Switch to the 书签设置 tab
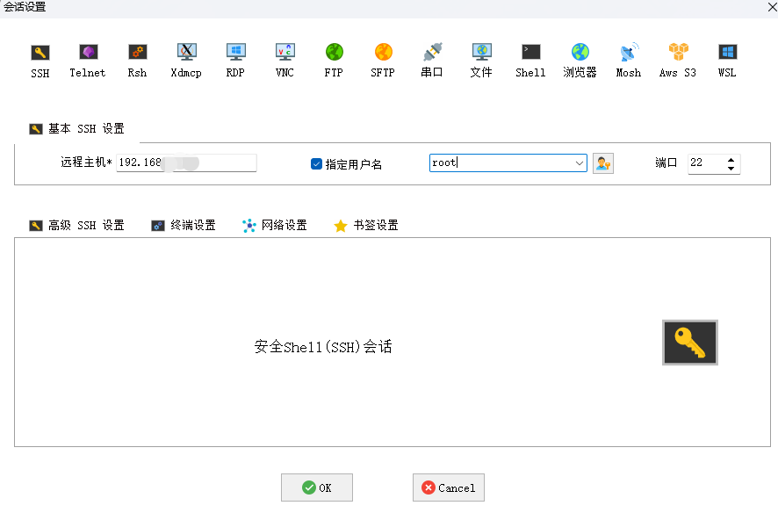The image size is (778, 520). (366, 226)
